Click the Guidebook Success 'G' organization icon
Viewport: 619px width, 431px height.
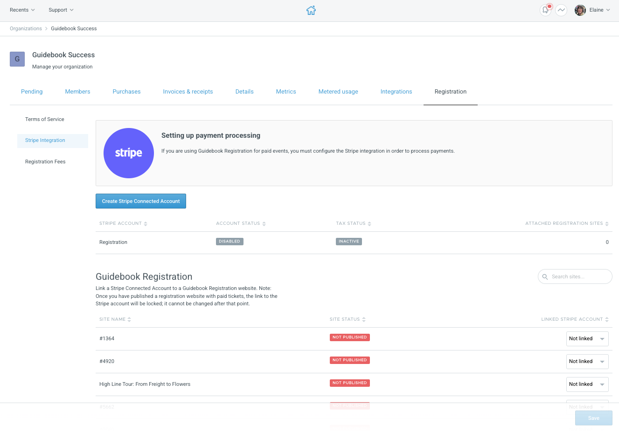[x=17, y=59]
